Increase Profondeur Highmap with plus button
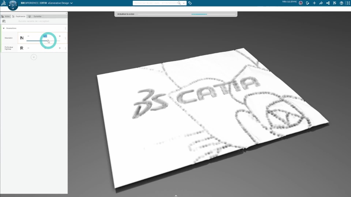This screenshot has width=351, height=197. (x=60, y=48)
